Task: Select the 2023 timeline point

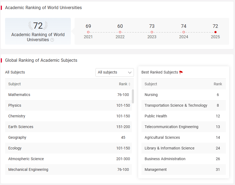Action: coord(152,32)
